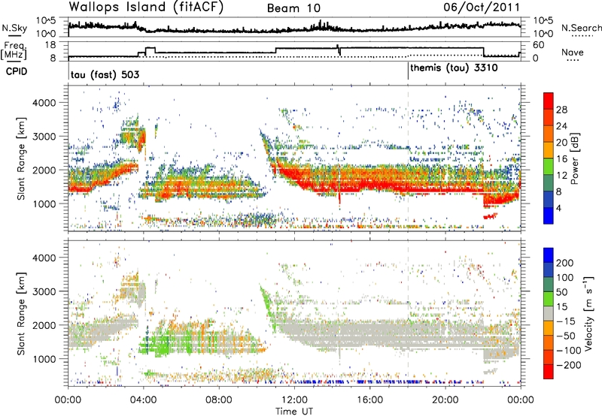The width and height of the screenshot is (602, 416).
Task: Click the gray segment of Velocity colorbar
Action: tap(549, 314)
